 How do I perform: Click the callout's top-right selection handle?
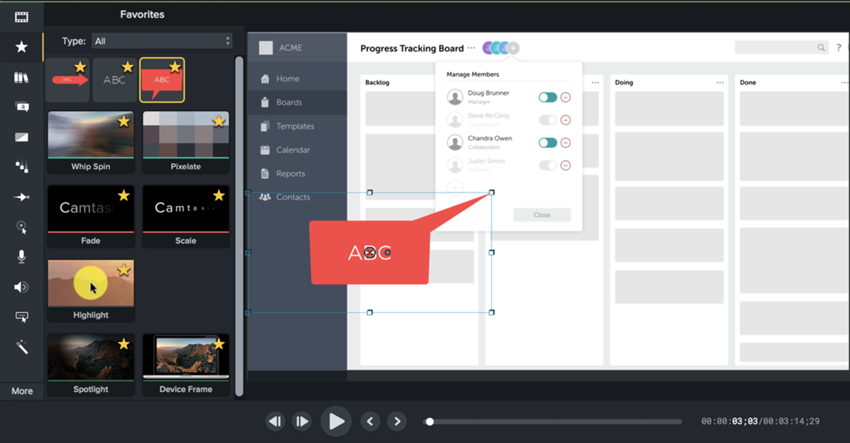492,192
